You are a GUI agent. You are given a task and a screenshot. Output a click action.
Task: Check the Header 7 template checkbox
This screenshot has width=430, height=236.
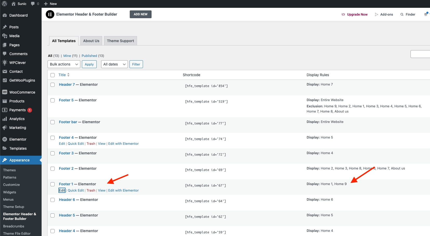[x=53, y=85]
